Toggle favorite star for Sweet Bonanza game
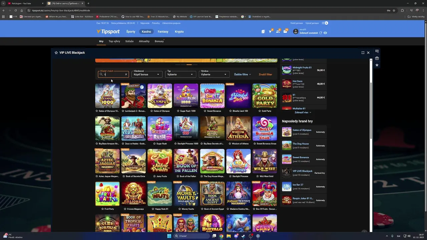 205,111
